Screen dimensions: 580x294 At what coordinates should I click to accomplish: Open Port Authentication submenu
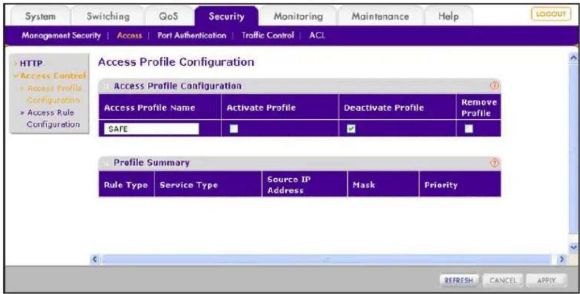[x=192, y=35]
